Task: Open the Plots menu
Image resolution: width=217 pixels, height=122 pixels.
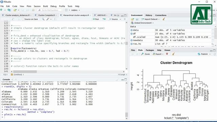Action: pyautogui.click(x=29, y=6)
